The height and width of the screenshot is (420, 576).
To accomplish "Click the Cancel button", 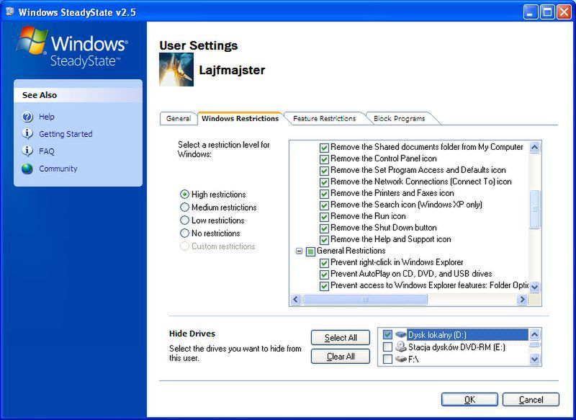I will coord(531,400).
